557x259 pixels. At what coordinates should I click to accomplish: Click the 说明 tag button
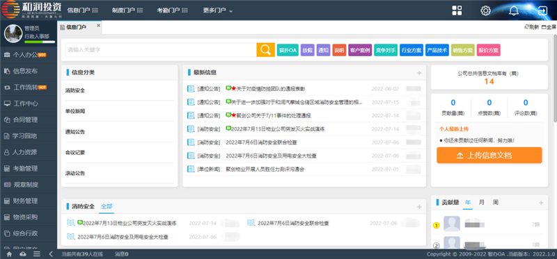coord(339,50)
